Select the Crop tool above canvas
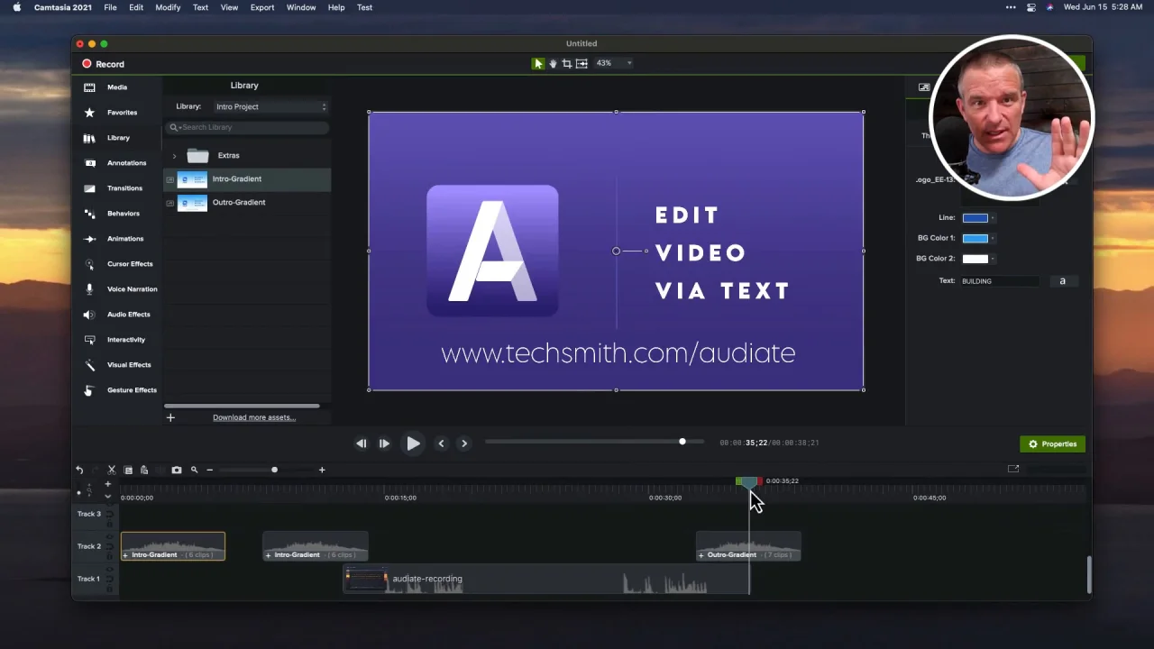The image size is (1154, 649). pos(566,63)
